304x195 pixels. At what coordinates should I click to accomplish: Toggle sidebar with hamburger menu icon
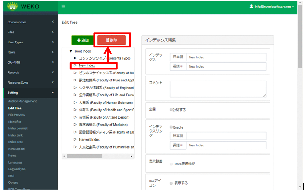[x=63, y=6]
